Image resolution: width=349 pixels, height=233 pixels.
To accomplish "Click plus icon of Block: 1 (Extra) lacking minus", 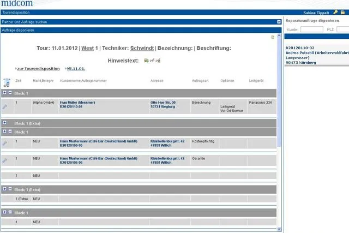I will click(5, 123).
